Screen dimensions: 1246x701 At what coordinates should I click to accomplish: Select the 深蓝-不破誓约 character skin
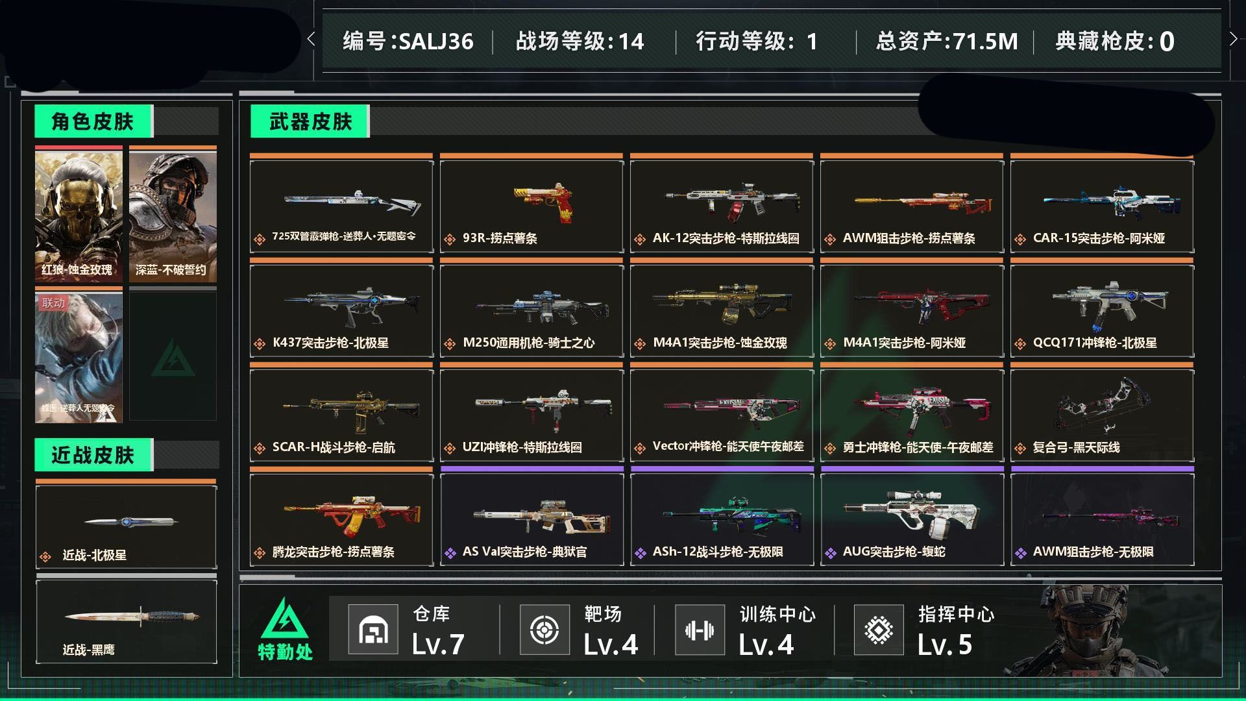pos(173,214)
